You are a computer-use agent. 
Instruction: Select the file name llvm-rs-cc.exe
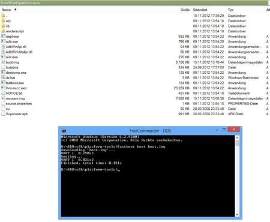(x=16, y=88)
